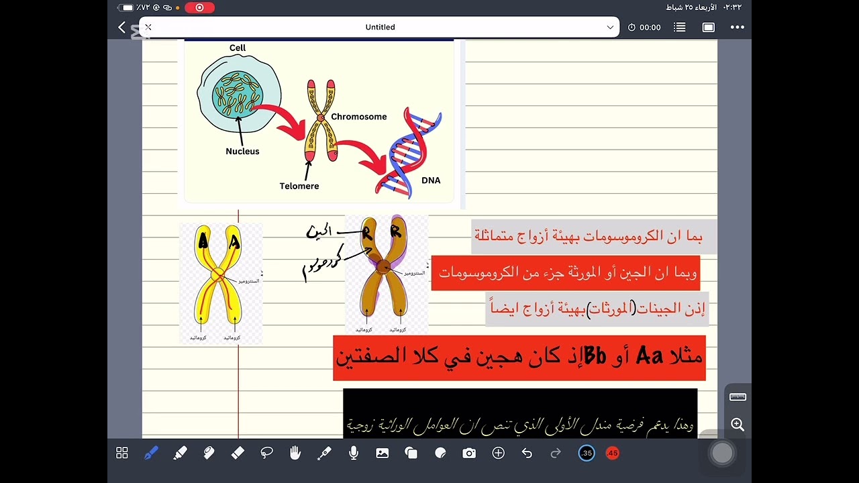Tap the 'Chromosome' label in the diagram

click(358, 117)
